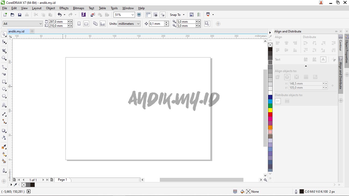Expand the Snap To dropdown
This screenshot has height=196, width=349.
[183, 15]
